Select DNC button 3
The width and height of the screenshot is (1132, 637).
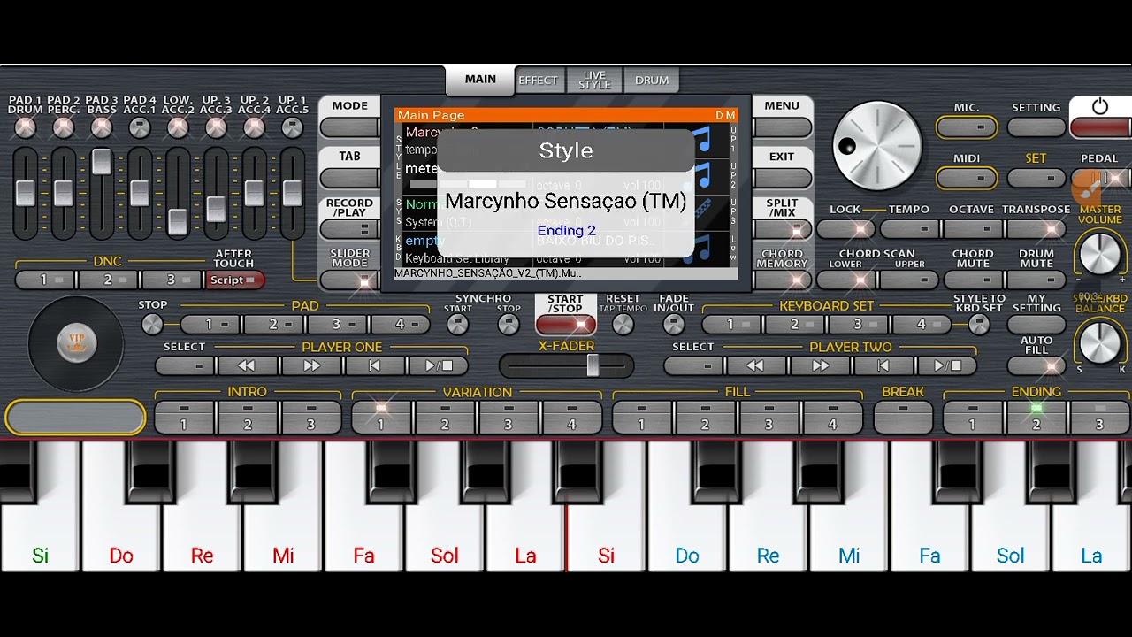click(172, 280)
